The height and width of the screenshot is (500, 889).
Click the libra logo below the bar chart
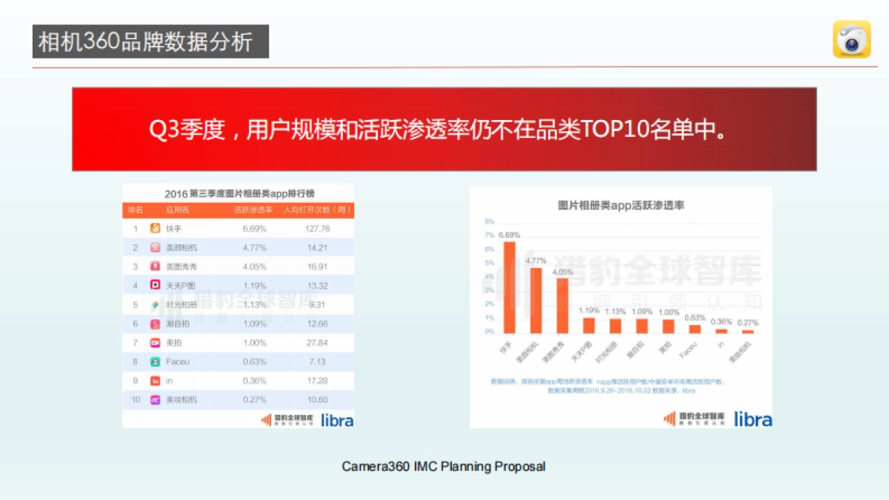point(753,419)
